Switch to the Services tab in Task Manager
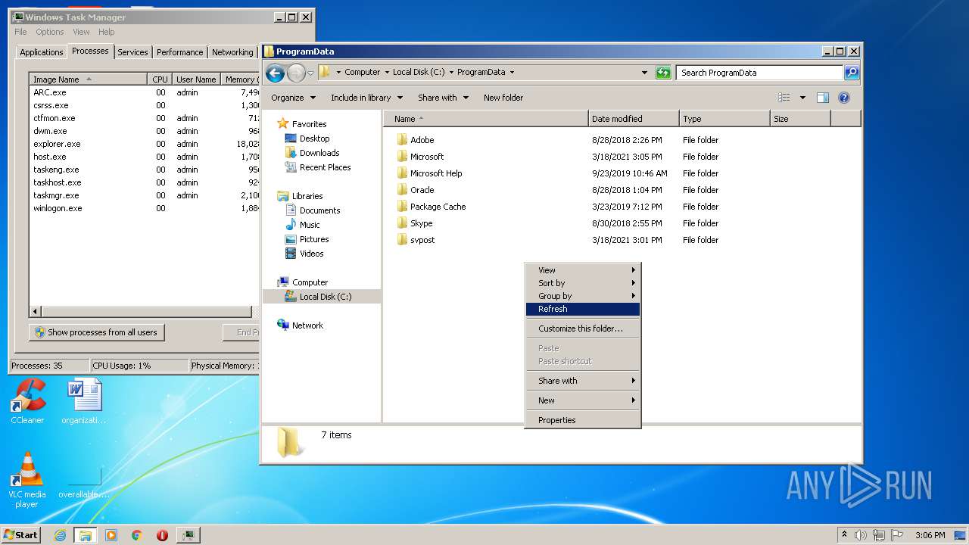The height and width of the screenshot is (545, 969). pos(132,52)
